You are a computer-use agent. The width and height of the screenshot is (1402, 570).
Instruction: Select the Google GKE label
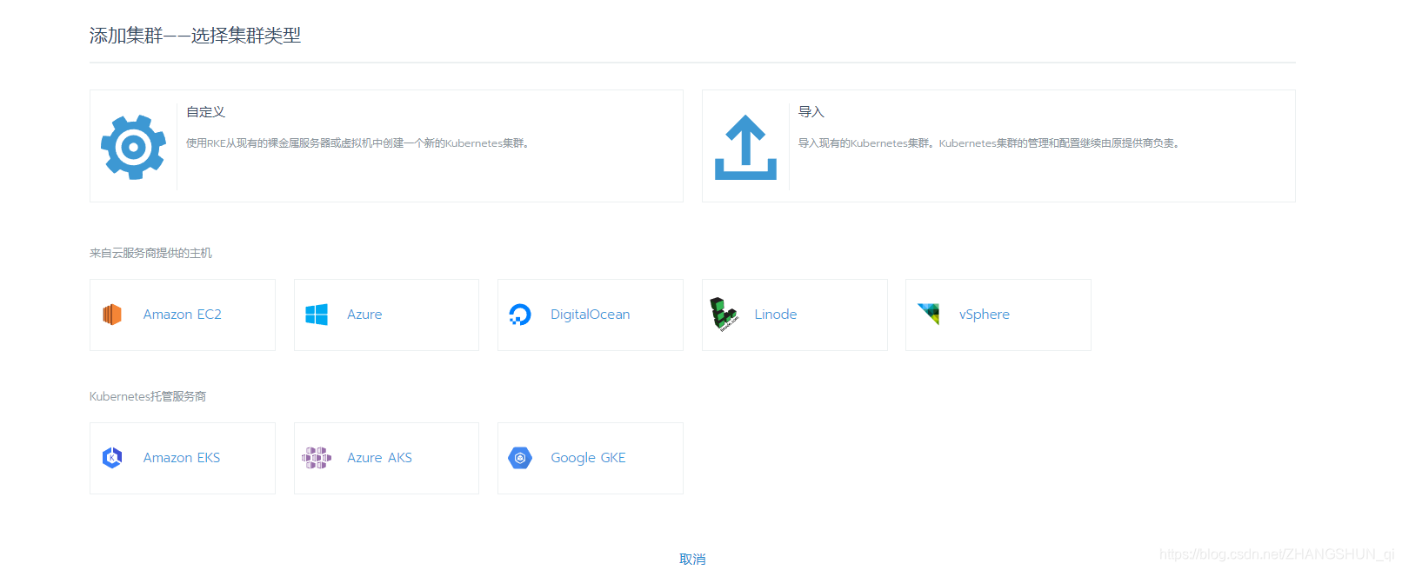(589, 458)
